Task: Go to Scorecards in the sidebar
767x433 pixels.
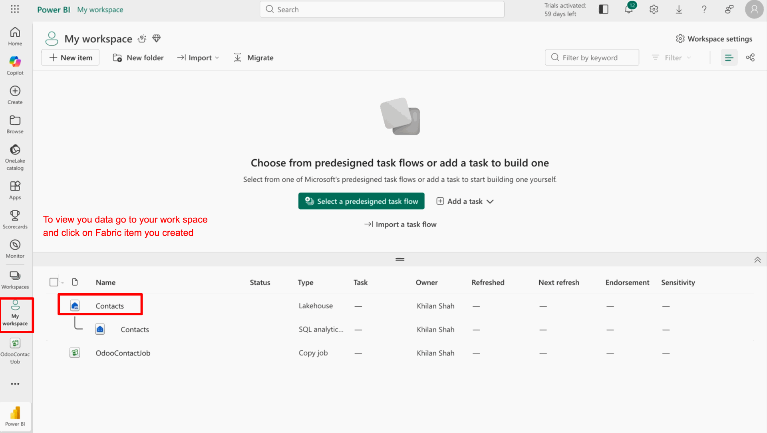Action: coord(15,219)
